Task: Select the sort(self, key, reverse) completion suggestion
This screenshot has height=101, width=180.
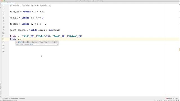Action: coord(37,42)
